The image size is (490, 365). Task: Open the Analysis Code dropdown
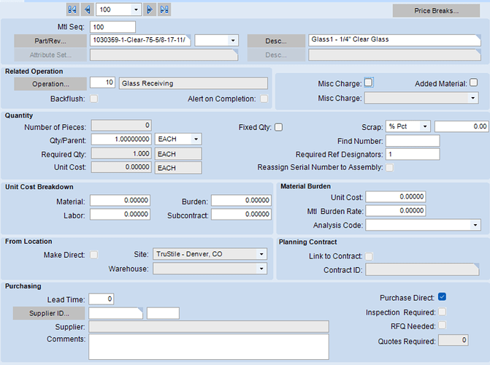pos(475,226)
